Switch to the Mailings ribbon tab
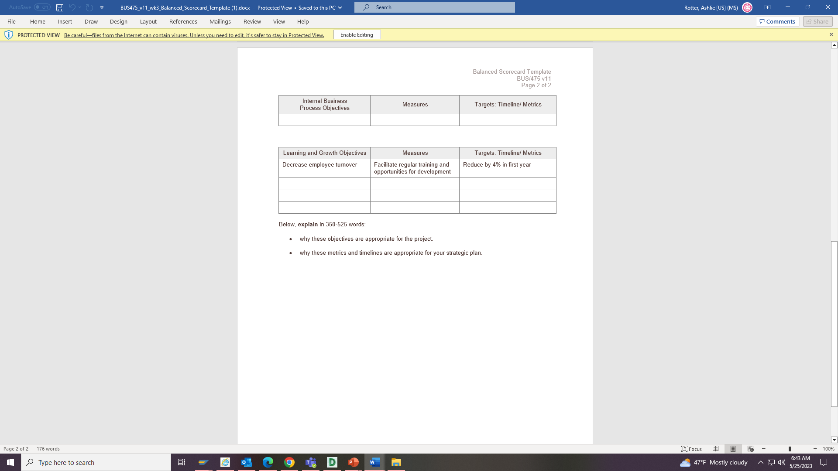The image size is (838, 471). click(x=220, y=21)
